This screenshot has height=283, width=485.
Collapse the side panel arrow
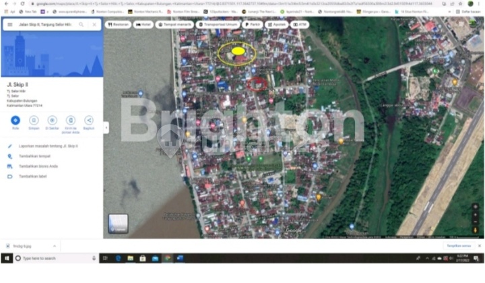tap(105, 128)
